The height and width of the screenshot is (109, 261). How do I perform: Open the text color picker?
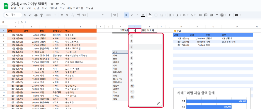(143, 15)
